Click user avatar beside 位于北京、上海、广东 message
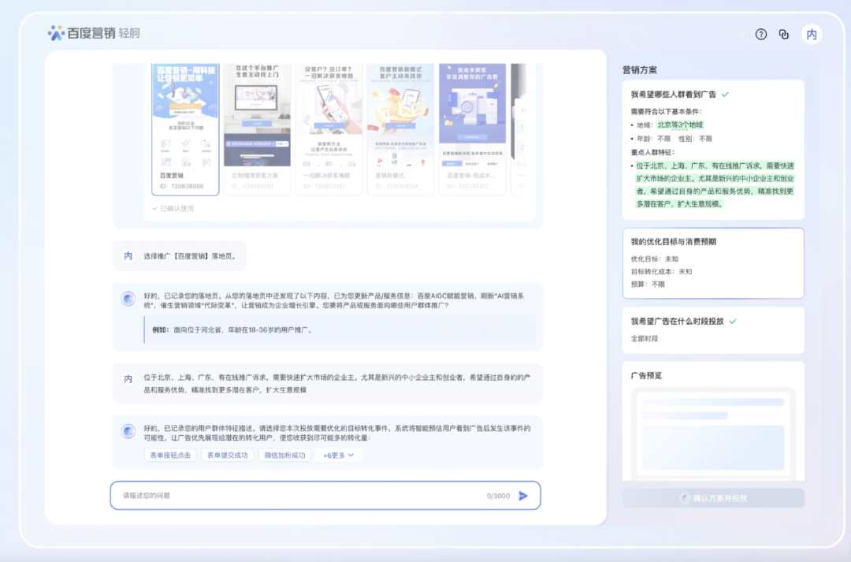This screenshot has height=562, width=851. coord(128,379)
